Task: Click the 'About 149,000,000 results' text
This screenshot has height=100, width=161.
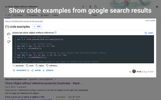Action: pyautogui.click(x=24, y=21)
